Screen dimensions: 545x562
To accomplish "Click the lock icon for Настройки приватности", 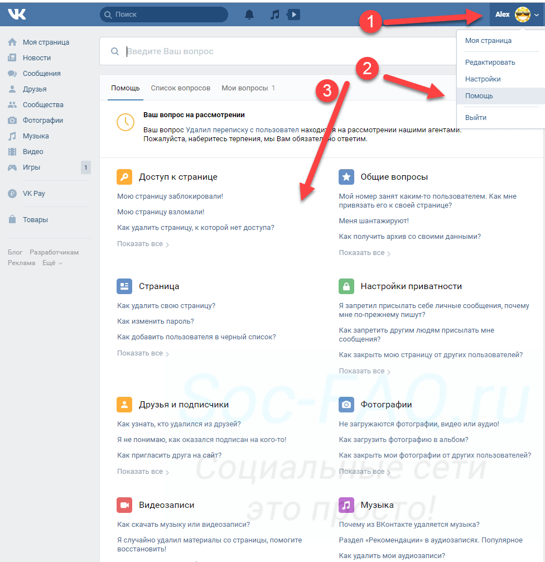I will coord(346,286).
